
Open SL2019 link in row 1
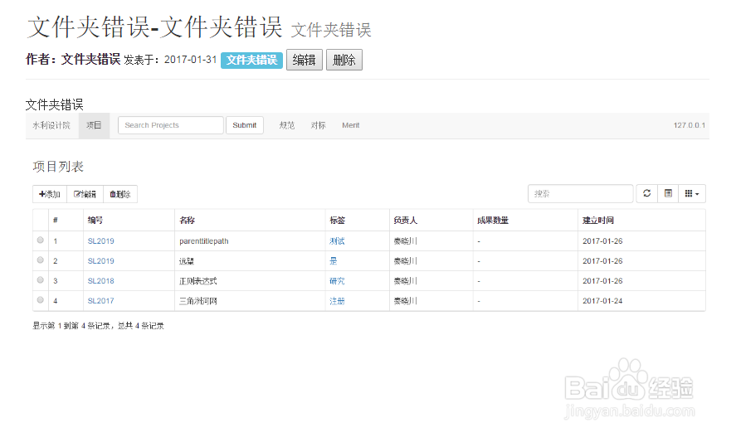coord(101,241)
